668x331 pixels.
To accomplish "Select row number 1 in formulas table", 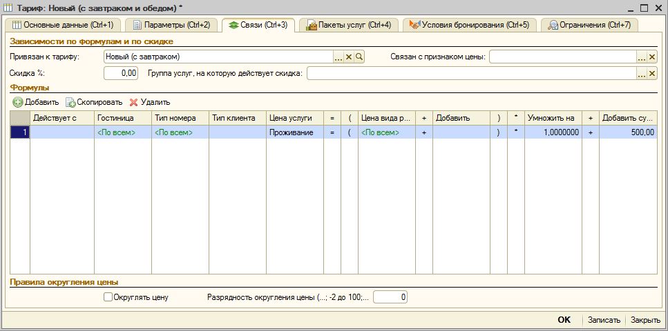I will tap(20, 132).
